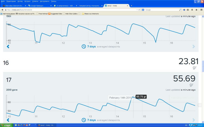Image resolution: width=204 pixels, height=127 pixels.
Task: Select the 7 days range under lower chart
Action: [x=91, y=120]
